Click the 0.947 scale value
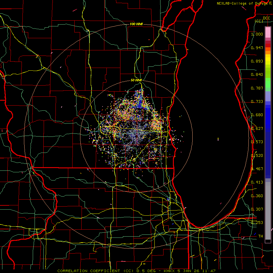273x273 pixels. 257,48
